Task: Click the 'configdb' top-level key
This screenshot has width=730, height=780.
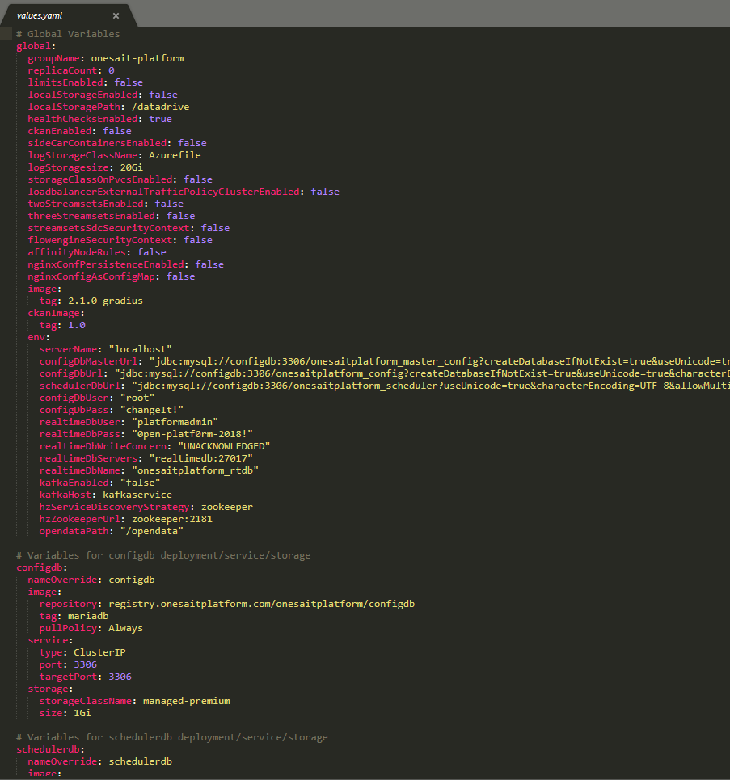Action: click(40, 567)
